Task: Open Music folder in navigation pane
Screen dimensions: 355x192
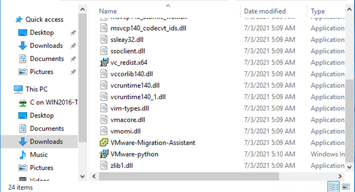Action: (x=39, y=155)
